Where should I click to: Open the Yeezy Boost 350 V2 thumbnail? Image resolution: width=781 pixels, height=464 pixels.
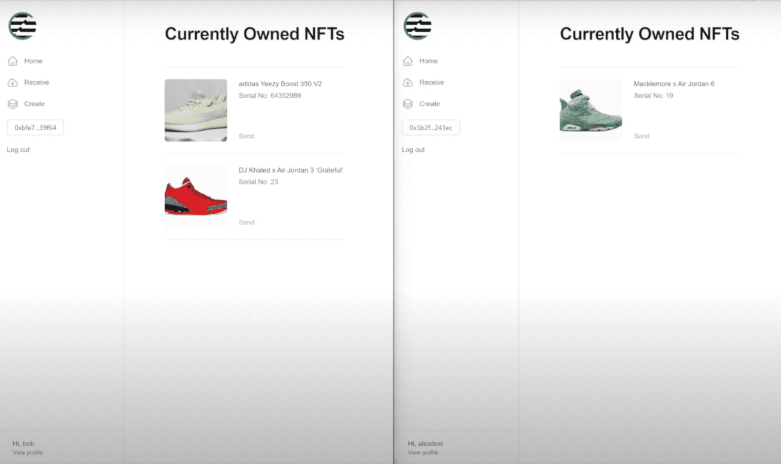pyautogui.click(x=196, y=110)
